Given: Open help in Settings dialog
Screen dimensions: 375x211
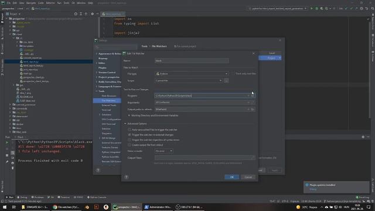Looking at the screenshot, I should click(98, 170).
